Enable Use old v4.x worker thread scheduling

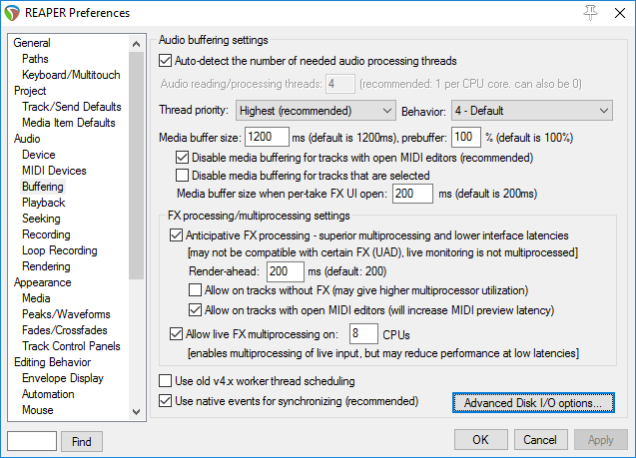(x=165, y=381)
